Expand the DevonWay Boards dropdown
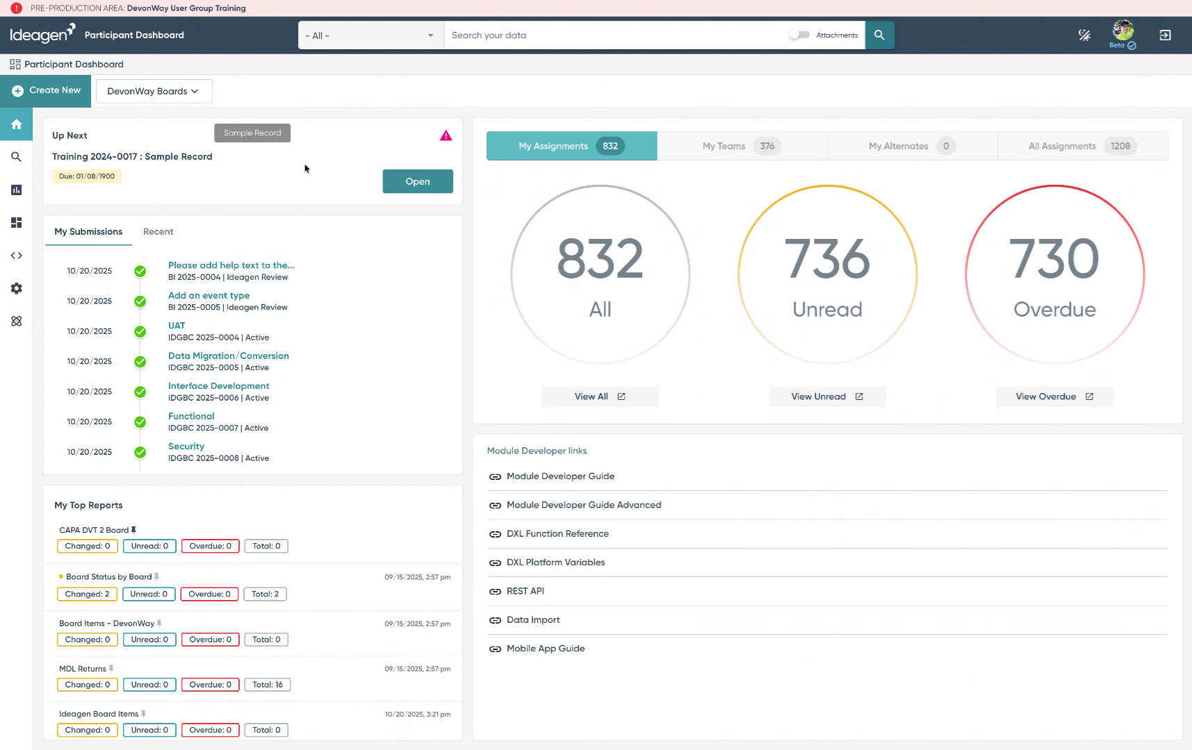Viewport: 1192px width, 750px height. 154,91
